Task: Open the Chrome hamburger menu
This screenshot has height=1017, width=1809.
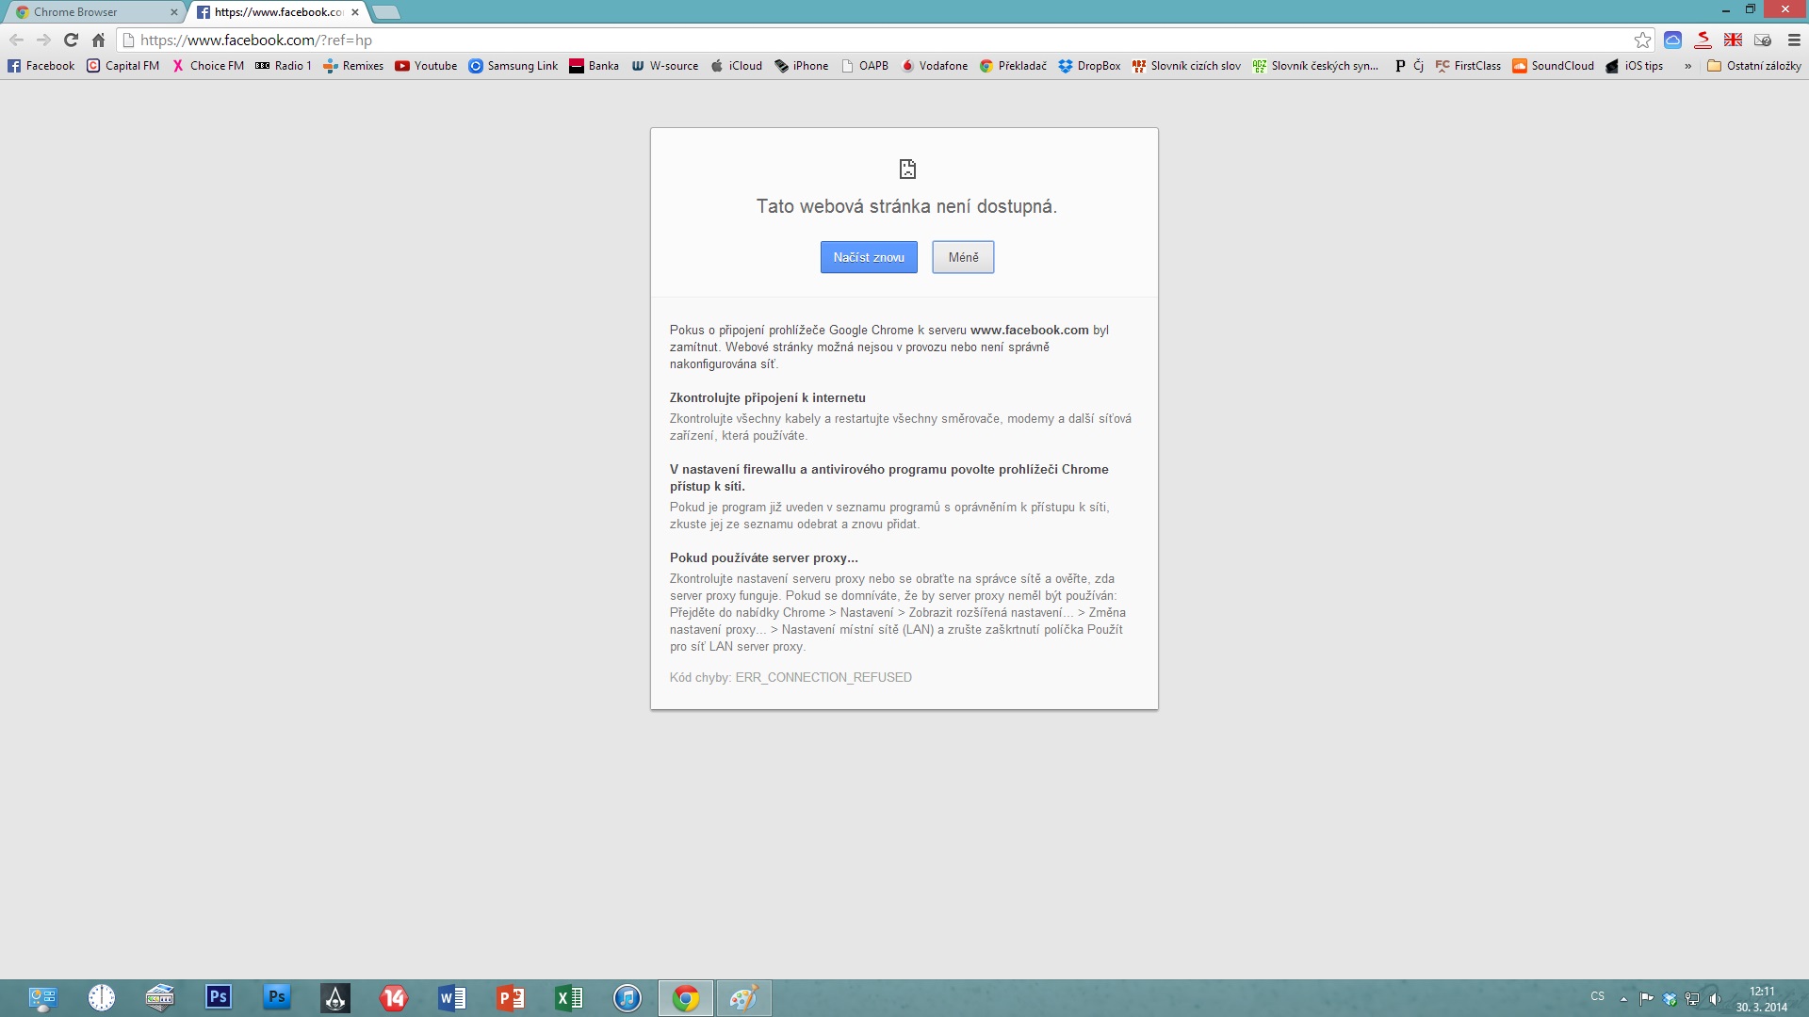Action: click(1794, 40)
